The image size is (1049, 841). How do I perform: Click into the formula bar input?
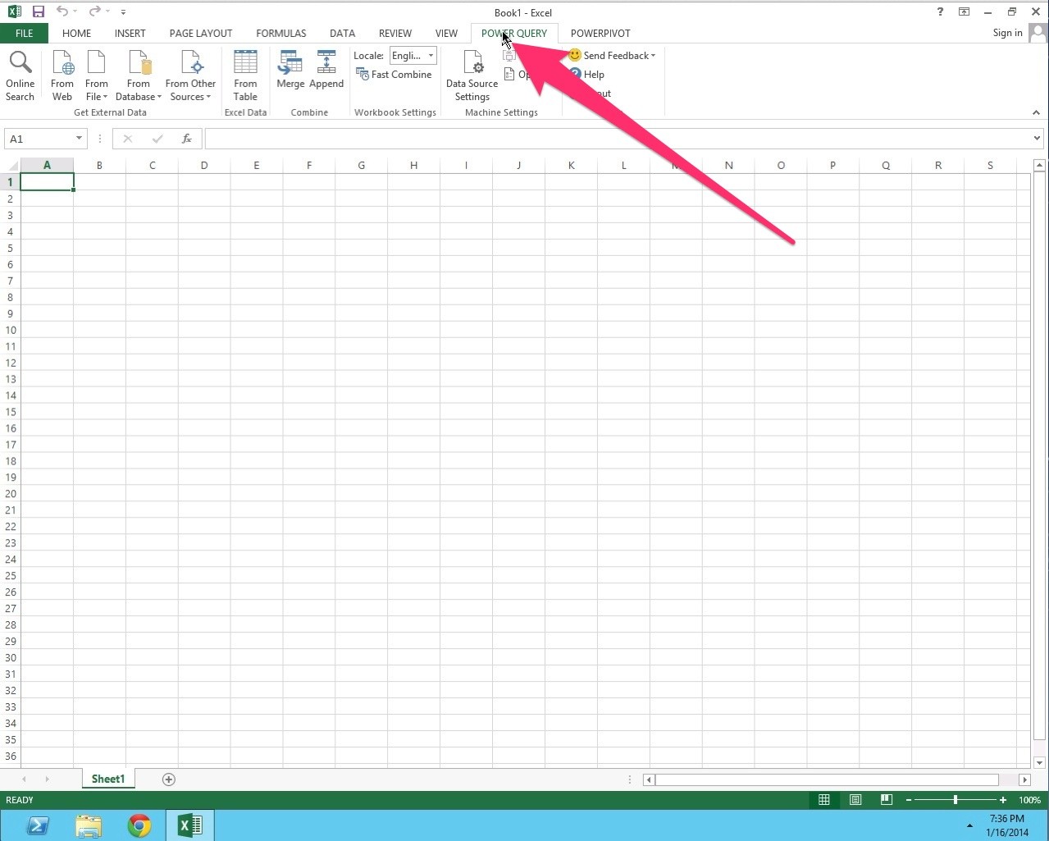(x=617, y=139)
